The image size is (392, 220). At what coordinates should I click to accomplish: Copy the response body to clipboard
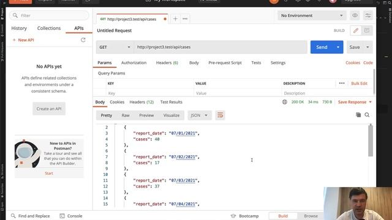click(x=358, y=115)
